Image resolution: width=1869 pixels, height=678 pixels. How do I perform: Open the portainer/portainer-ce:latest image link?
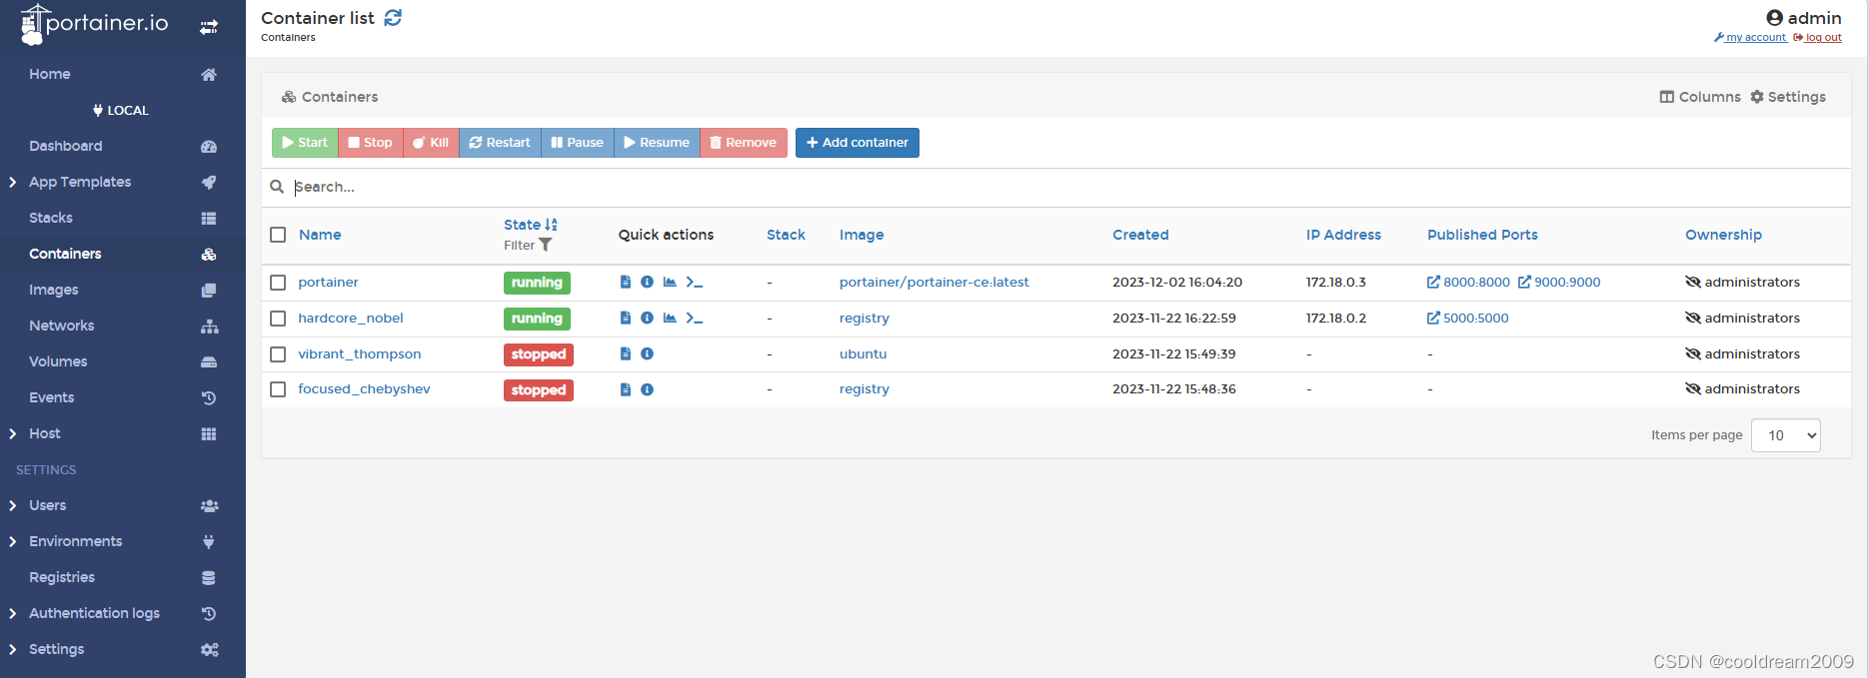(934, 283)
